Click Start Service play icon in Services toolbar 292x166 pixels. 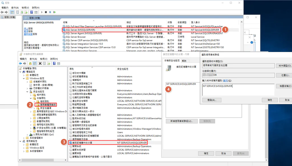pos(42,12)
